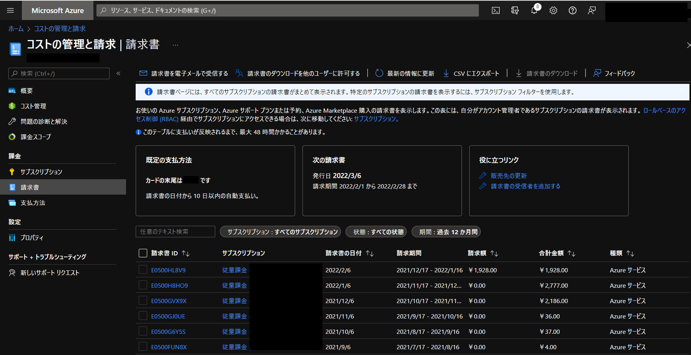Viewport: 691px width, 355px height.
Task: Click CSV にエクスポート button
Action: (472, 73)
